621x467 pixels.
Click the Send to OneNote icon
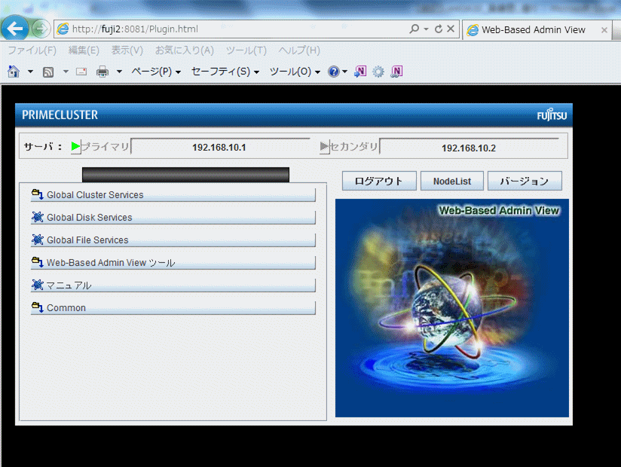360,72
